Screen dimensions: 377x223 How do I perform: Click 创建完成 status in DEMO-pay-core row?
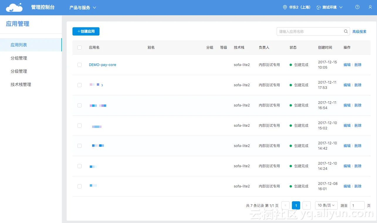tap(299, 65)
